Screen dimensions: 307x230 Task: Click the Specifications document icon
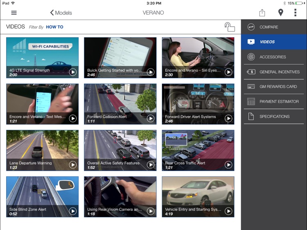pos(251,117)
